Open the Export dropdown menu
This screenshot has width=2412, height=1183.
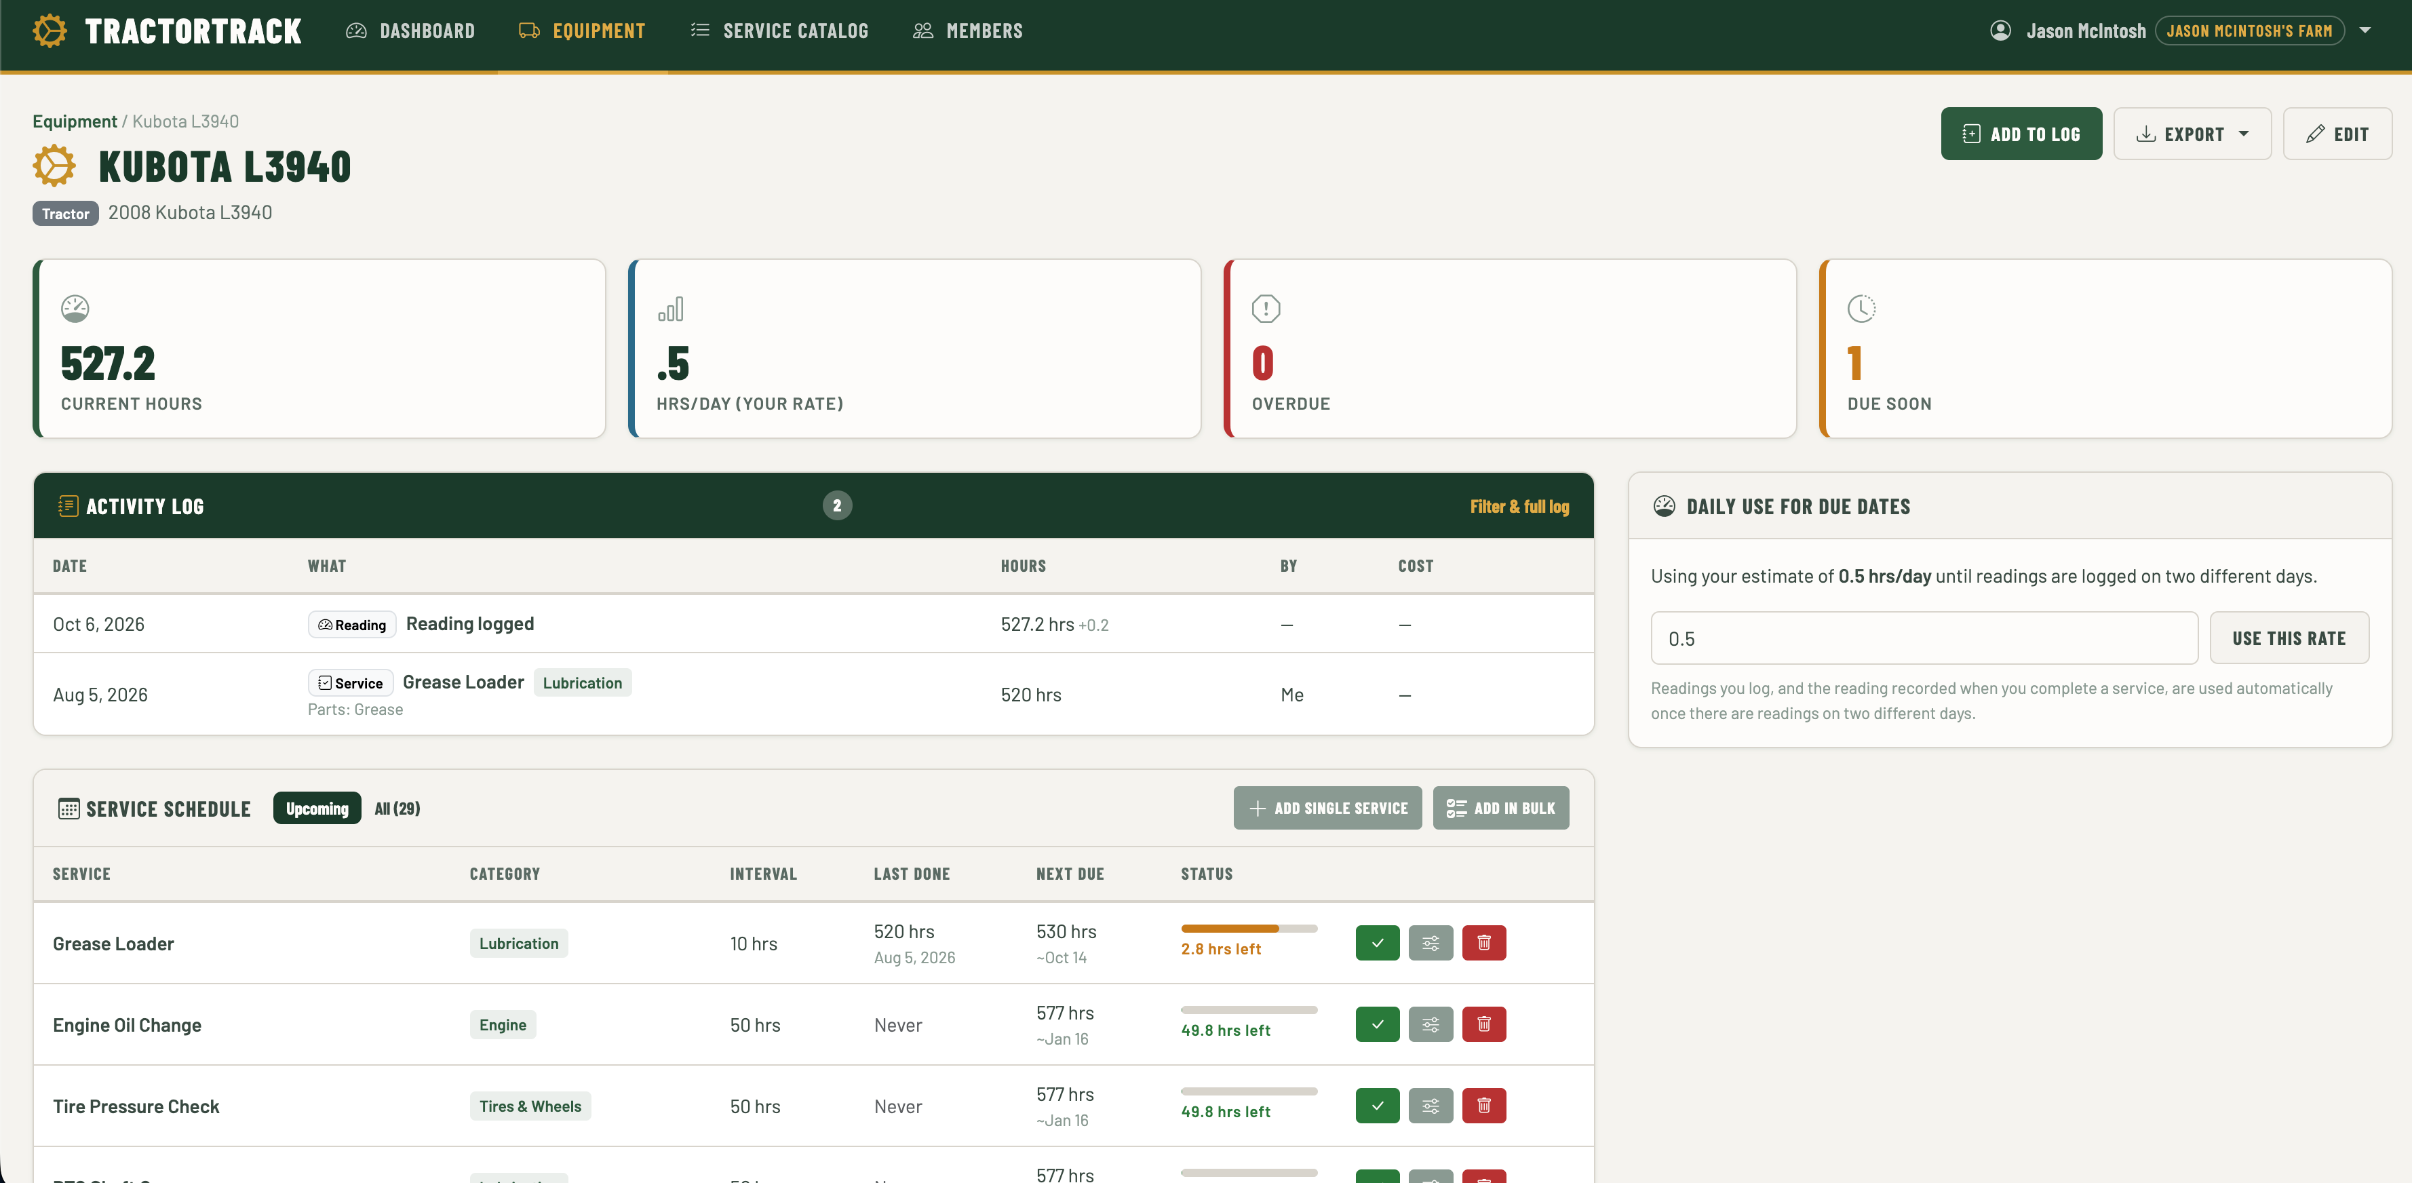[x=2192, y=134]
